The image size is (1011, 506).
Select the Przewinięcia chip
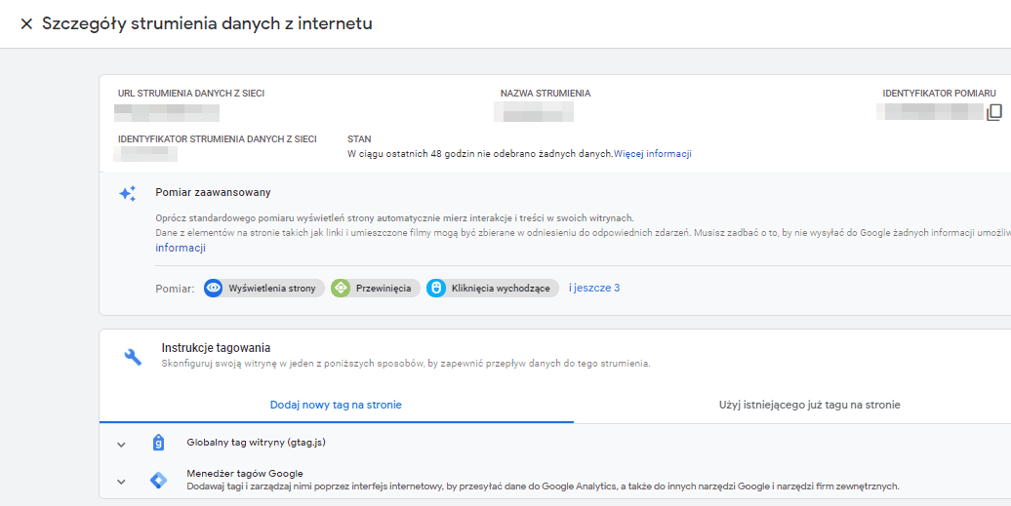coord(376,288)
